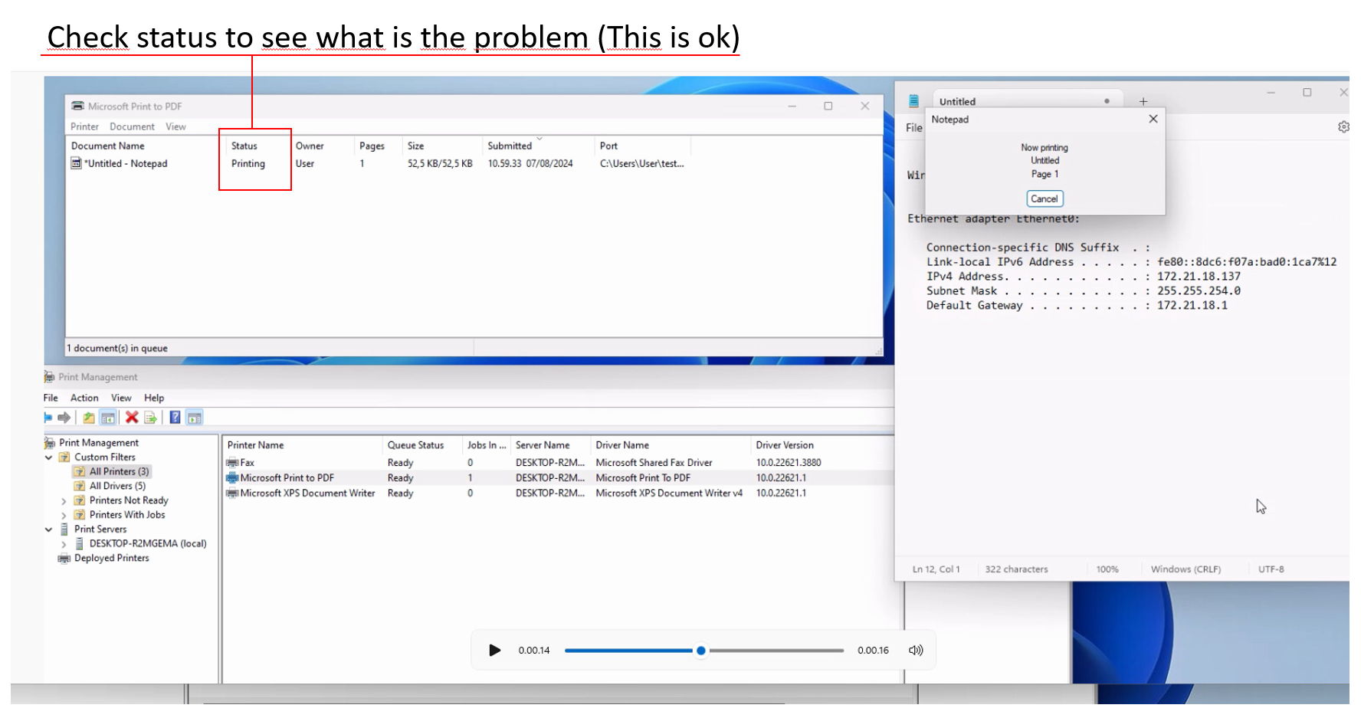Screen dimensions: 1361x718
Task: Open Help via blue question mark icon
Action: (x=175, y=418)
